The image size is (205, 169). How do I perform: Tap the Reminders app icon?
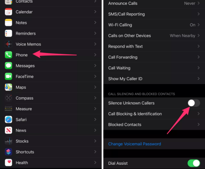[8, 33]
